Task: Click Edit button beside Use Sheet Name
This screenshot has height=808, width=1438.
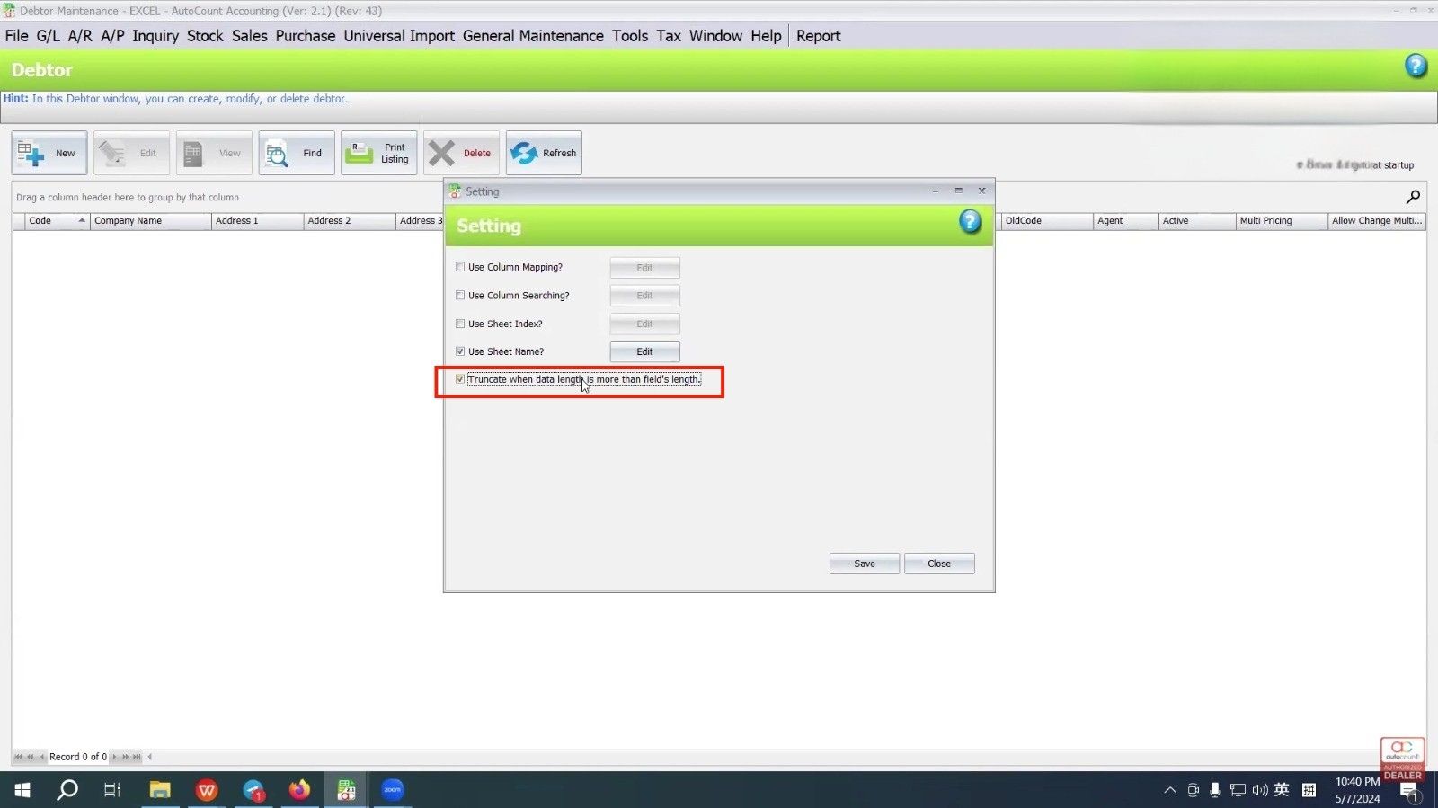Action: point(644,351)
